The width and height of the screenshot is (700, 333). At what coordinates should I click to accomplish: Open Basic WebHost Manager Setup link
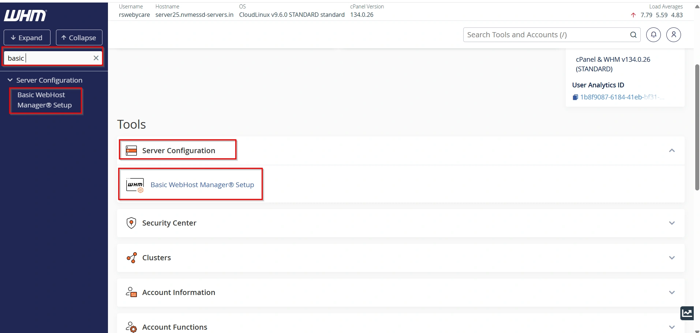click(202, 185)
